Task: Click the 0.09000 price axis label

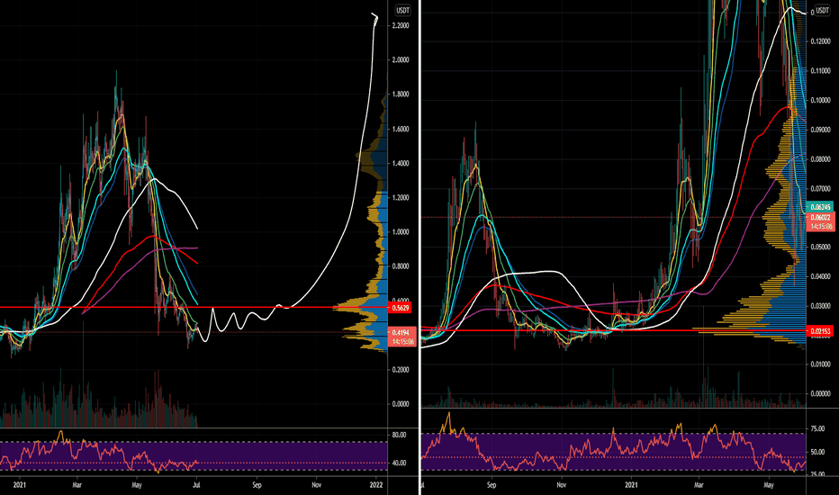Action: pos(821,130)
